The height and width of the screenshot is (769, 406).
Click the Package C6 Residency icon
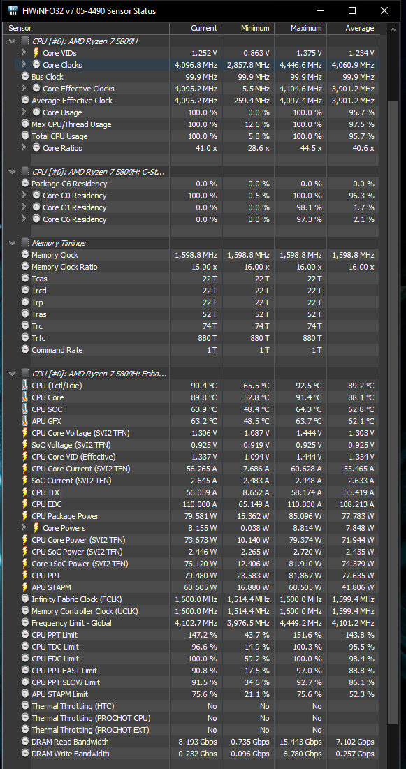click(x=25, y=184)
